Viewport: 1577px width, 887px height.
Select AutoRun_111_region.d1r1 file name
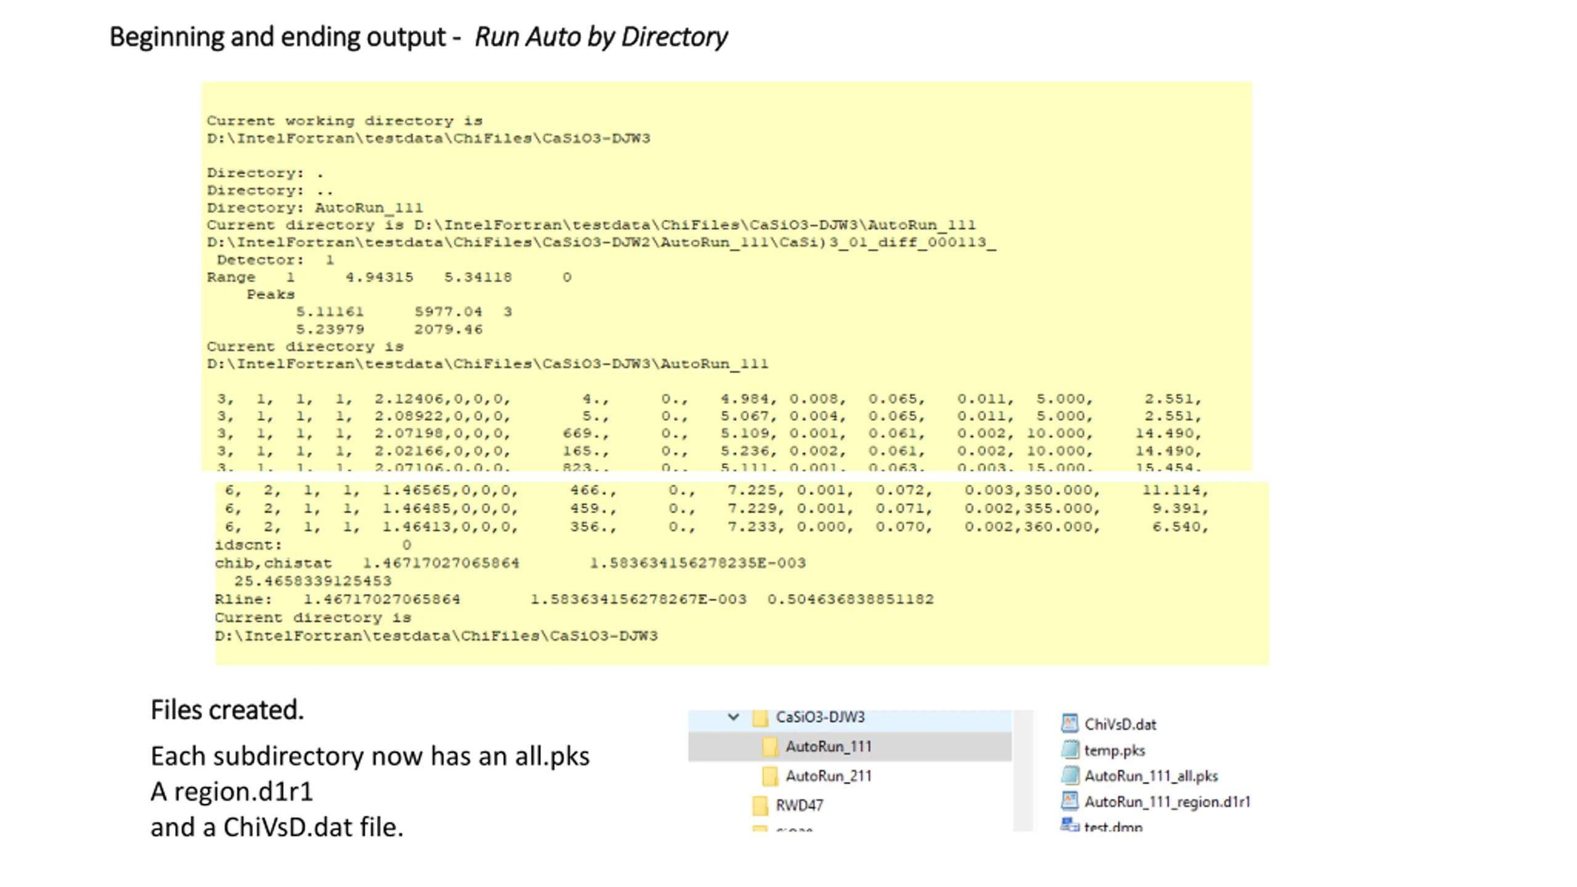(x=1167, y=802)
